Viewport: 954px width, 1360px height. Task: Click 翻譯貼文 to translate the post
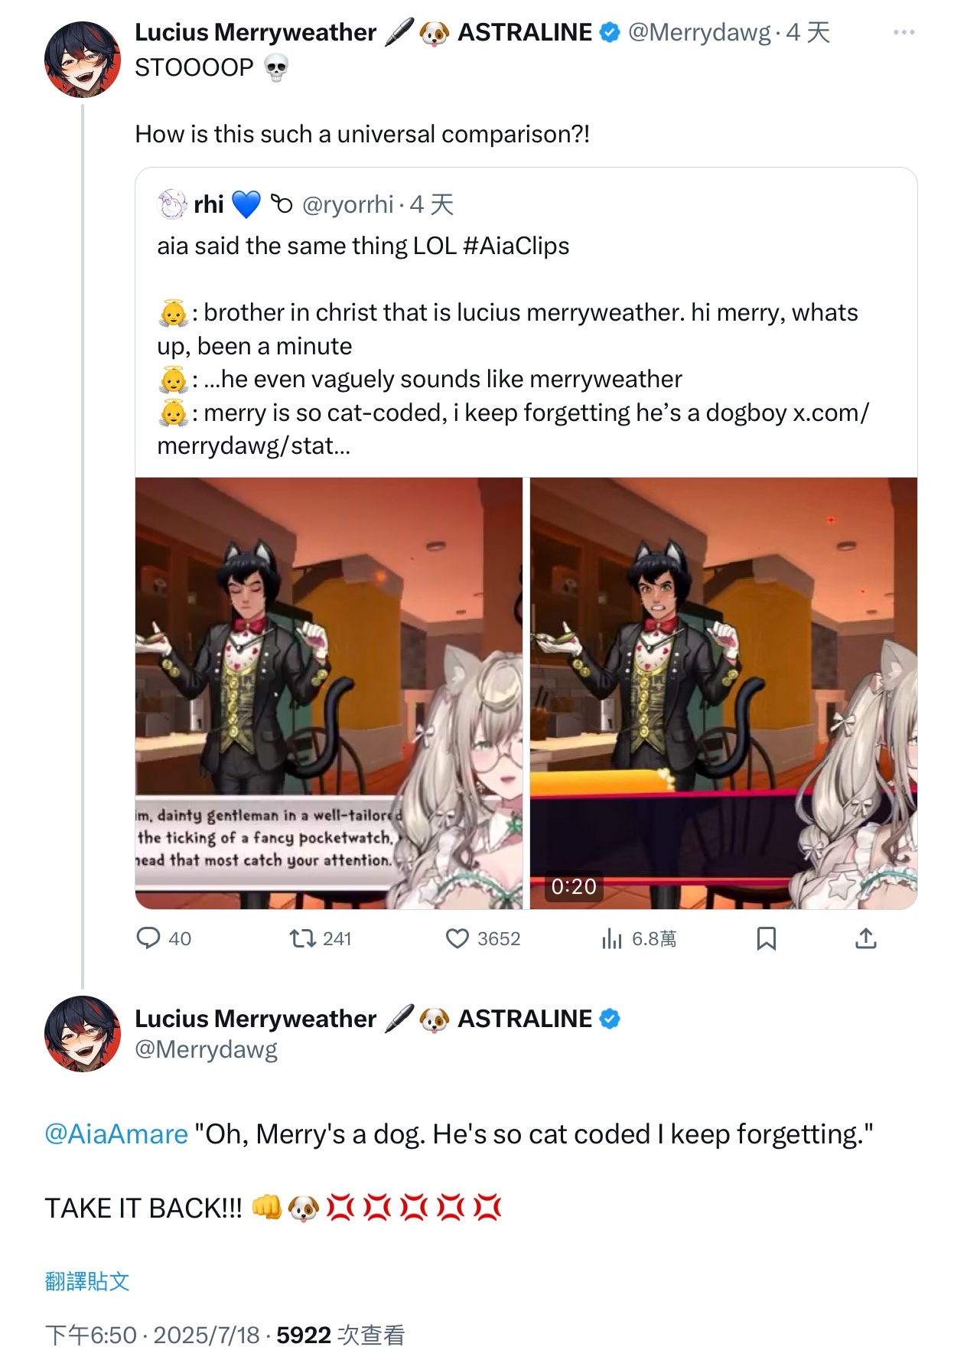coord(87,1281)
